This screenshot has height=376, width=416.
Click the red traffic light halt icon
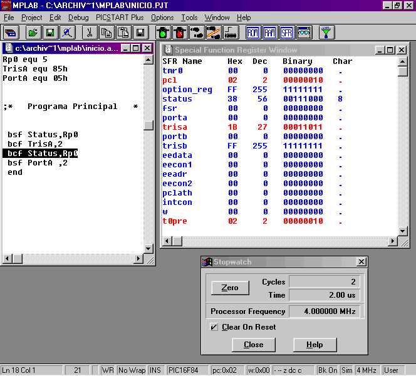click(x=180, y=32)
